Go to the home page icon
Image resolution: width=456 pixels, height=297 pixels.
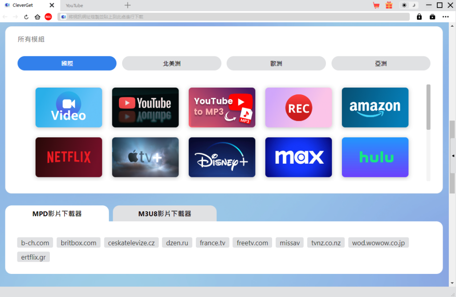[37, 17]
